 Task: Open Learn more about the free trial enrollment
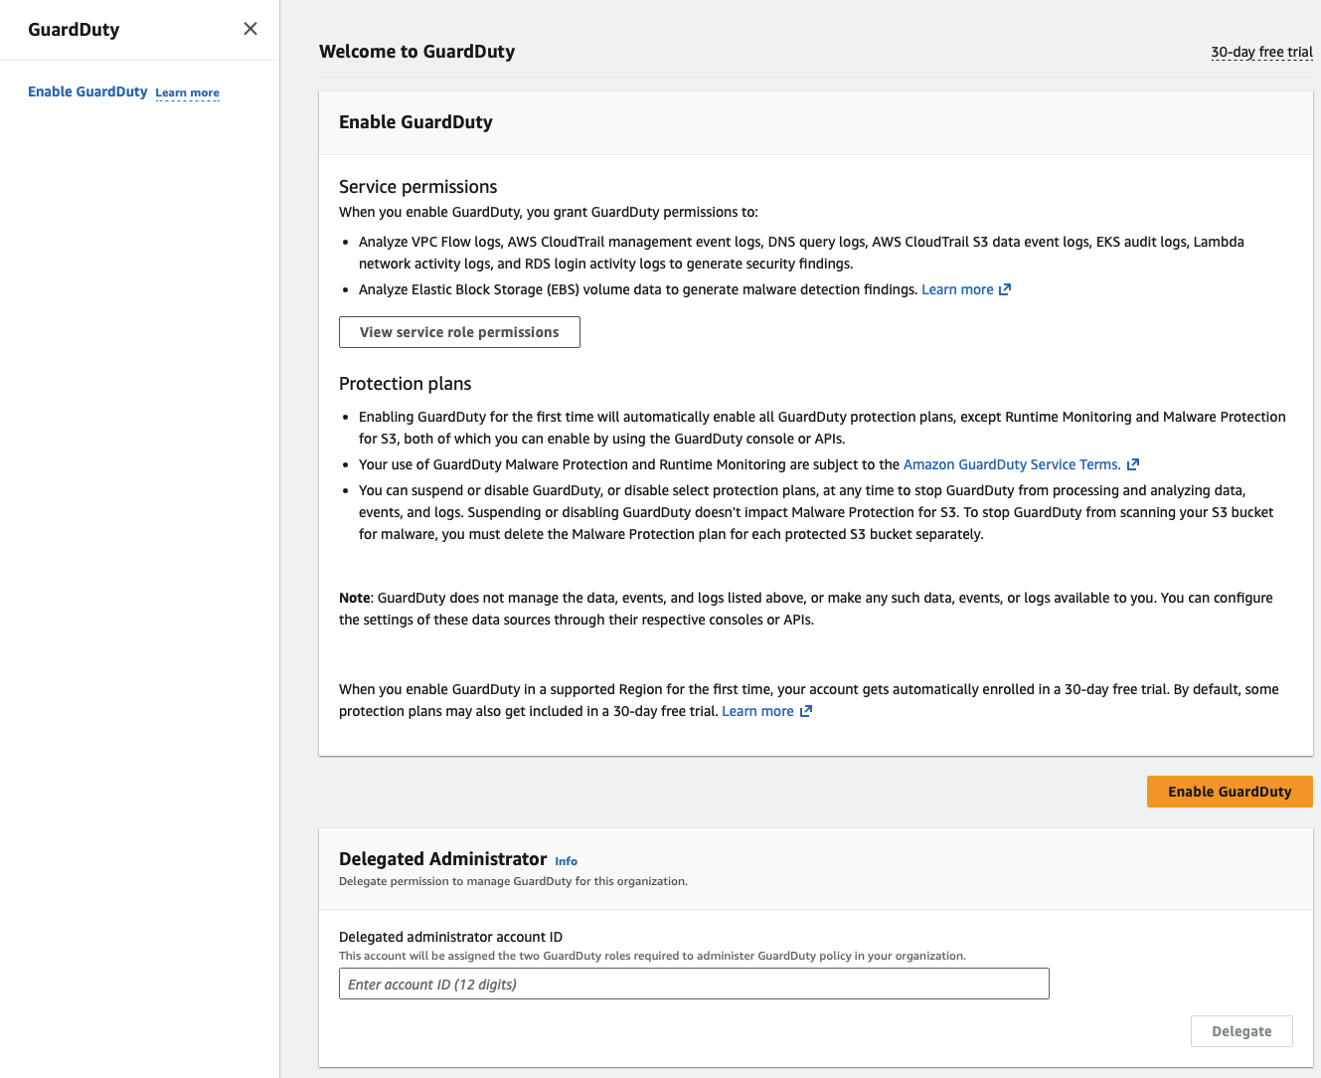click(x=757, y=711)
